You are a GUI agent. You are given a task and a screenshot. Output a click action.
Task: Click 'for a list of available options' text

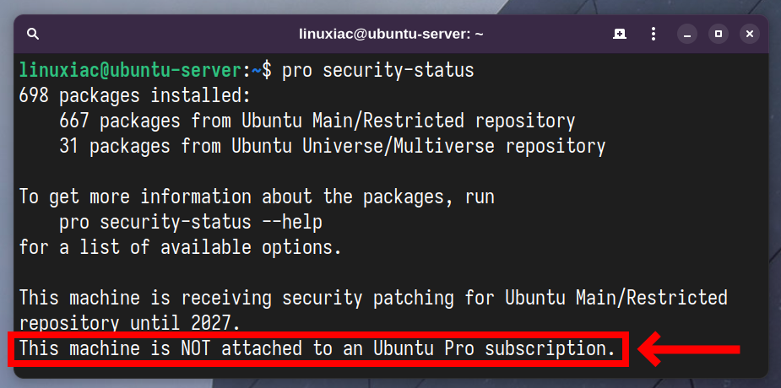pos(181,247)
